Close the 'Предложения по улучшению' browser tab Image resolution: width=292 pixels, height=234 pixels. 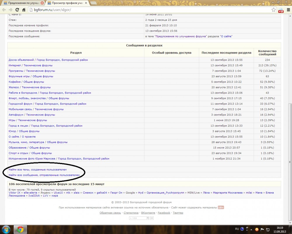click(43, 3)
